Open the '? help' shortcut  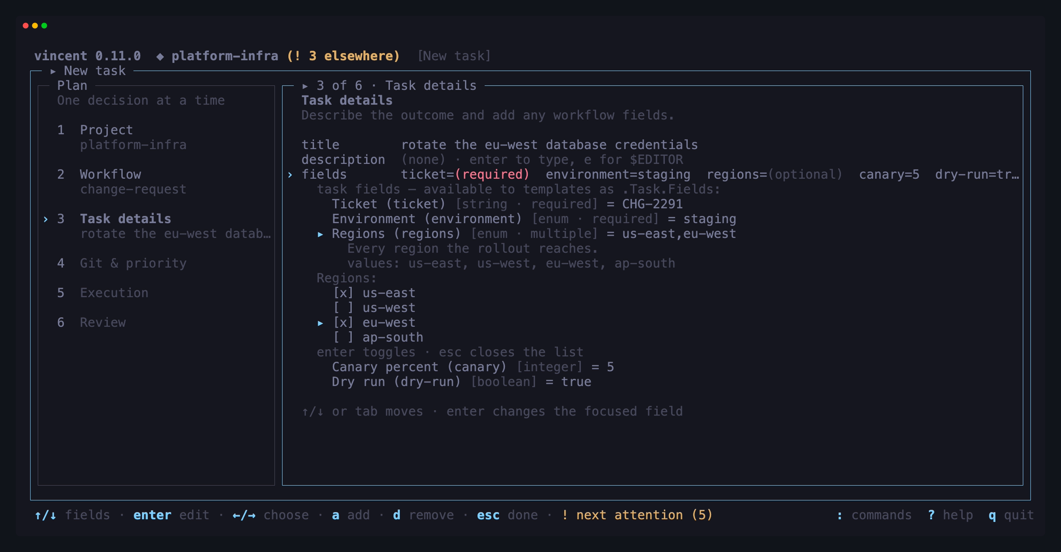coord(950,515)
